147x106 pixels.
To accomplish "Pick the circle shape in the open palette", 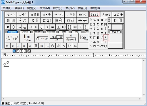I will coord(106,46).
